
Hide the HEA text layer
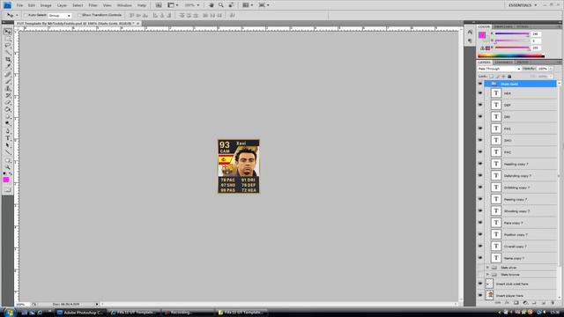click(480, 93)
